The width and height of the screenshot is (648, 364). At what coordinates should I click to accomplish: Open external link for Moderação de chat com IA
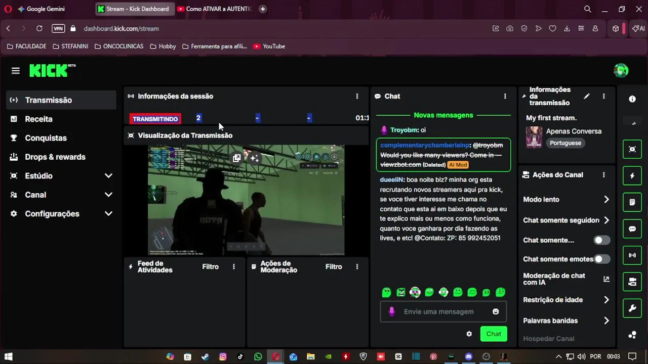(x=606, y=279)
